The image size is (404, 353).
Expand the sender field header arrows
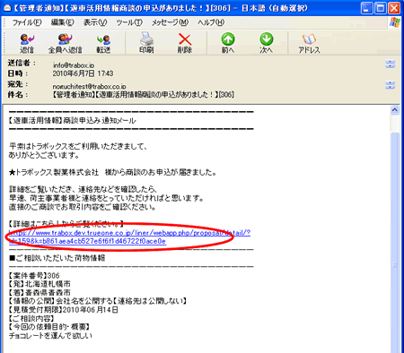pos(391,64)
